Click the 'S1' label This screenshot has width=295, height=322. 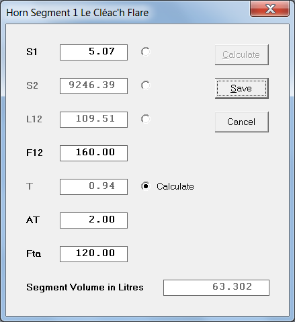[32, 52]
